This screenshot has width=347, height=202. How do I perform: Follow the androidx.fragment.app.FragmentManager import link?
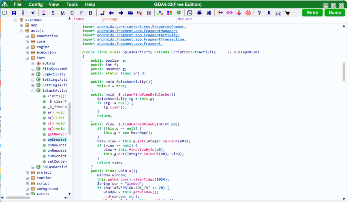pyautogui.click(x=137, y=31)
